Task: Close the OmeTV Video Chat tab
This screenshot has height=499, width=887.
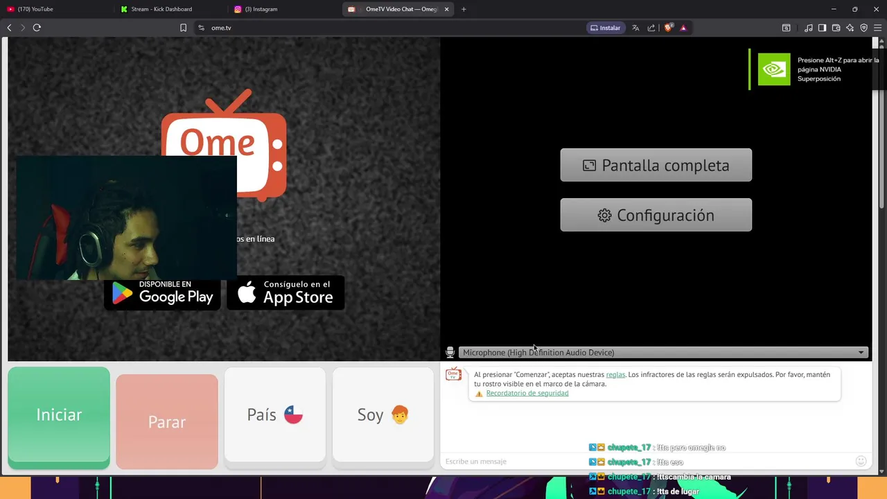Action: [446, 9]
